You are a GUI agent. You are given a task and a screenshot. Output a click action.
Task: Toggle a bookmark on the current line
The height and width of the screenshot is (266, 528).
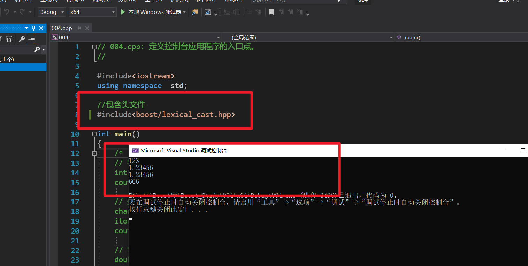271,12
